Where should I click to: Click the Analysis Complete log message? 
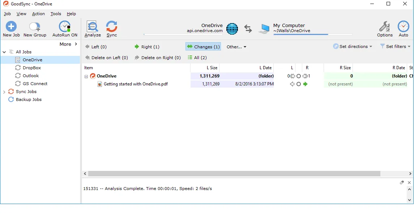tap(148, 189)
